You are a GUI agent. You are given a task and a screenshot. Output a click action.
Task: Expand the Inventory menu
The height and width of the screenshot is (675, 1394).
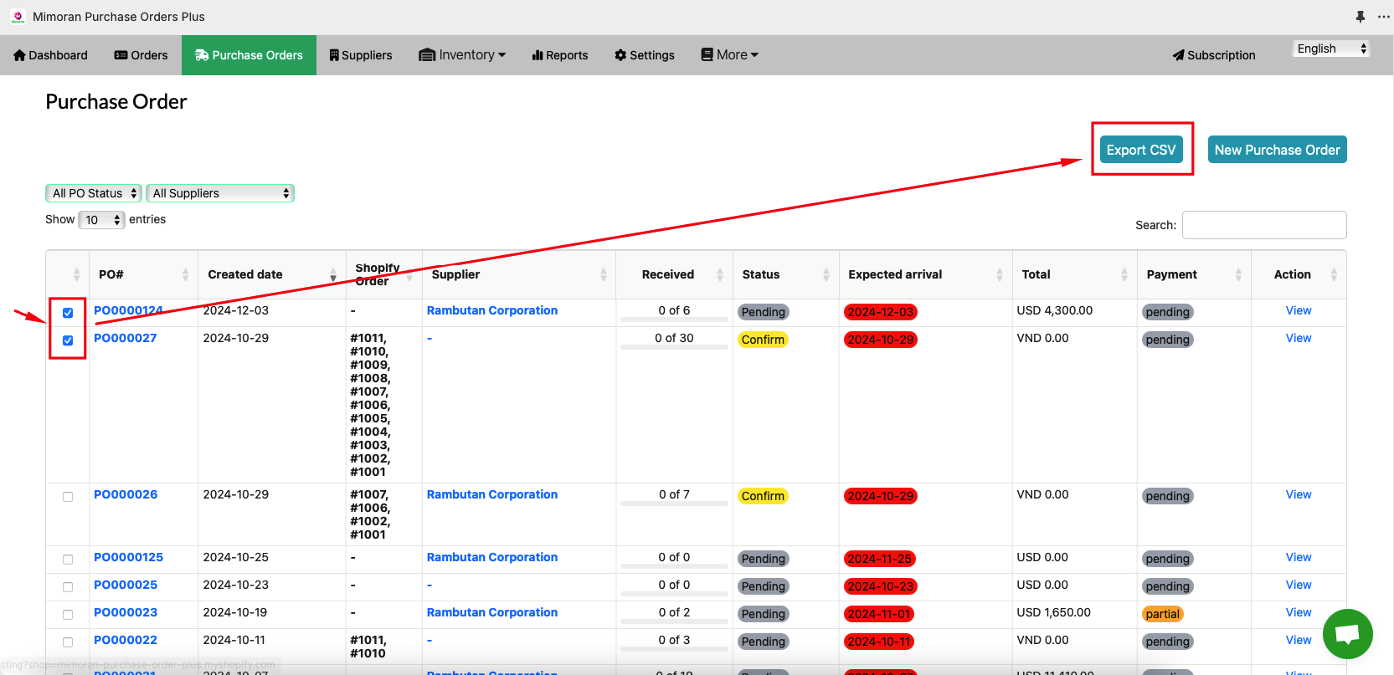click(463, 55)
